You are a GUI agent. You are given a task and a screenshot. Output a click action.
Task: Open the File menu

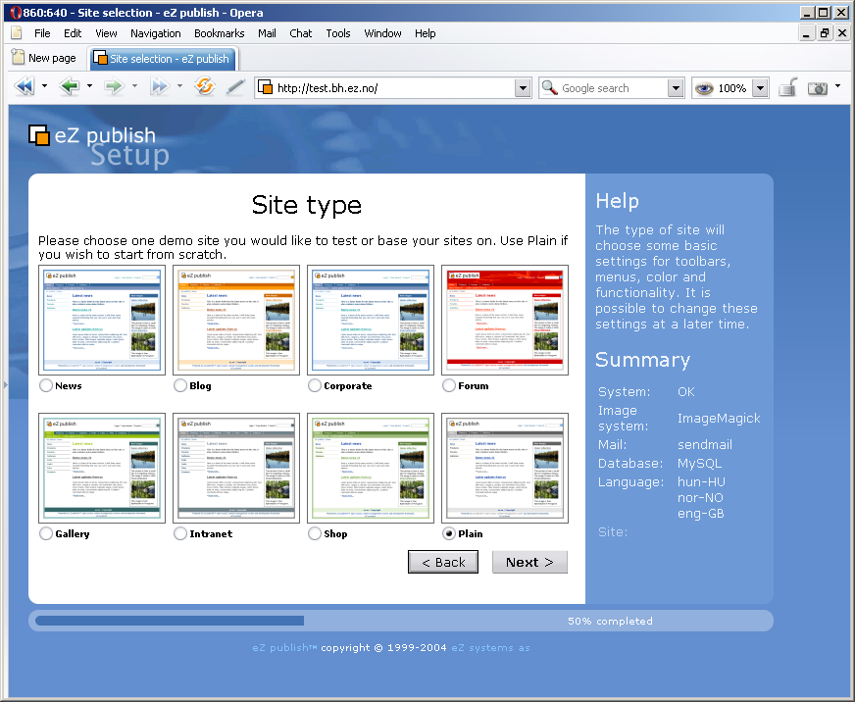click(x=42, y=33)
